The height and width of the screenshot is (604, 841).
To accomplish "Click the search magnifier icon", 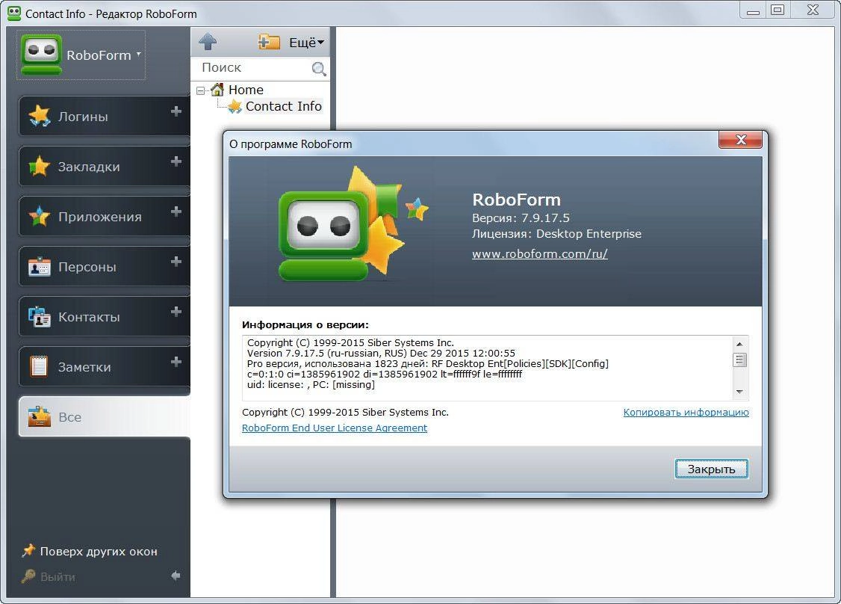I will tap(319, 69).
